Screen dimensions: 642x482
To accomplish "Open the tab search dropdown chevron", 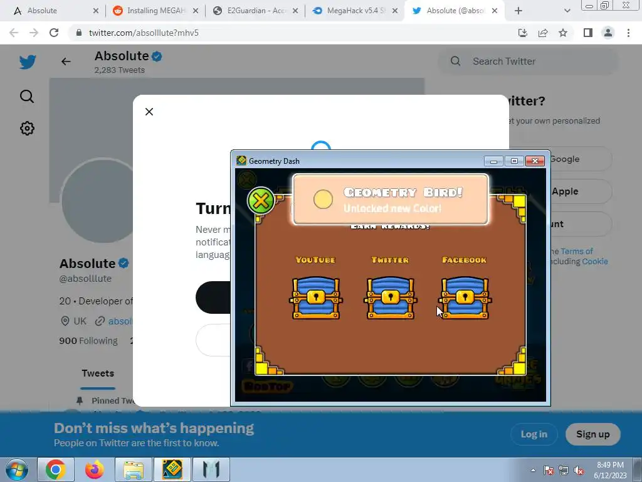I will (567, 11).
